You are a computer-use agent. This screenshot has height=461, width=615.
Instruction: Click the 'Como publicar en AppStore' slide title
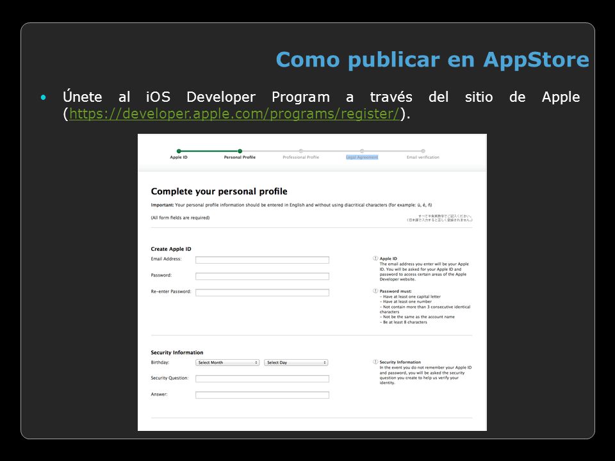432,60
